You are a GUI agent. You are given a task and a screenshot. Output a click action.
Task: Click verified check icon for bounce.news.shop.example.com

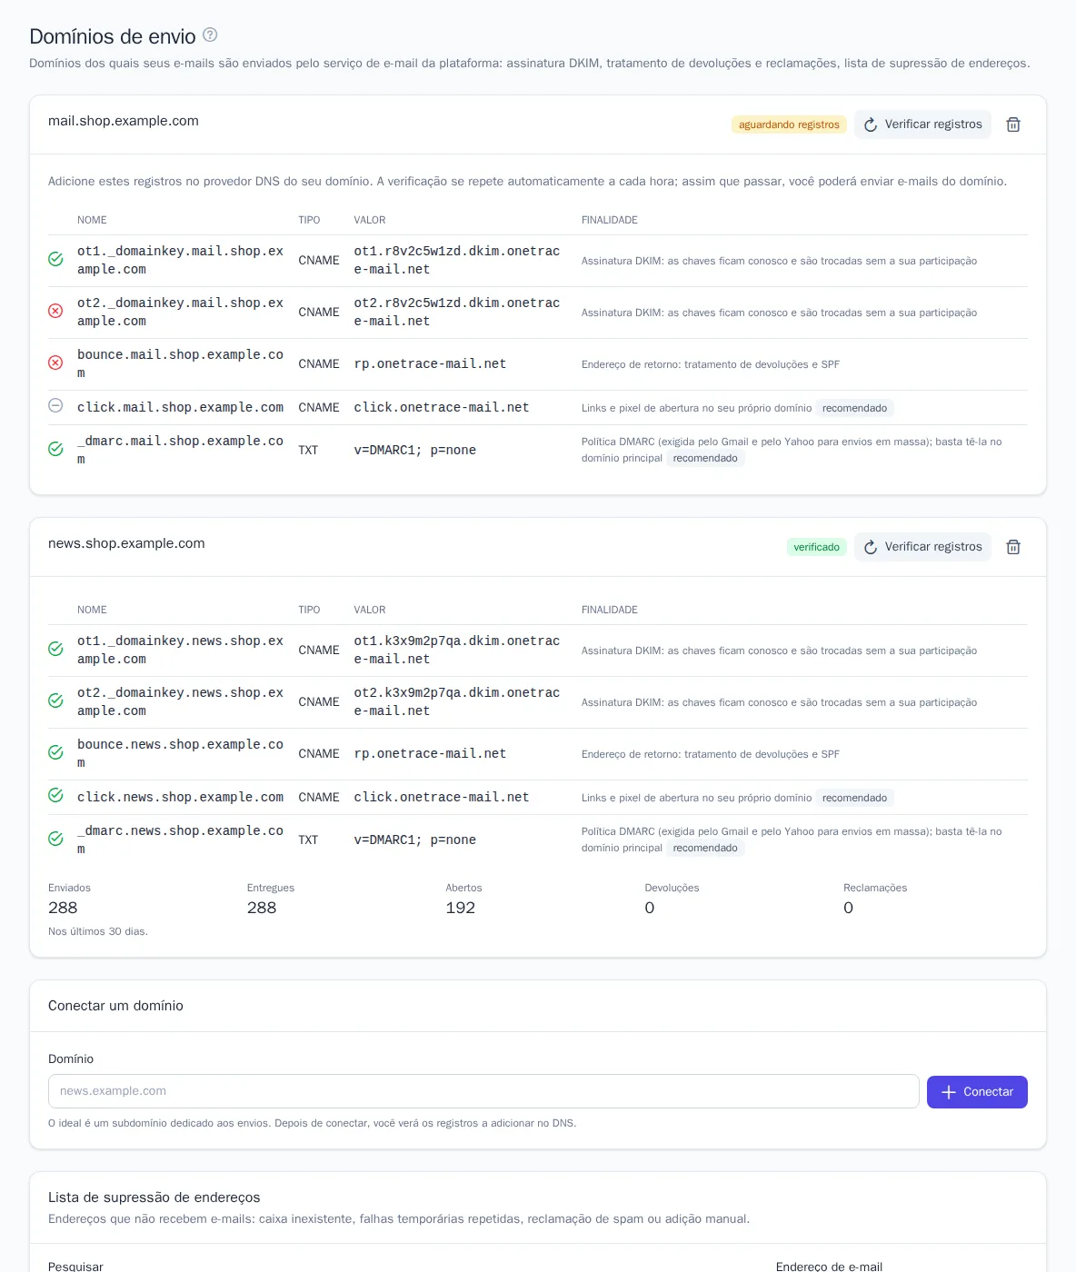(55, 752)
